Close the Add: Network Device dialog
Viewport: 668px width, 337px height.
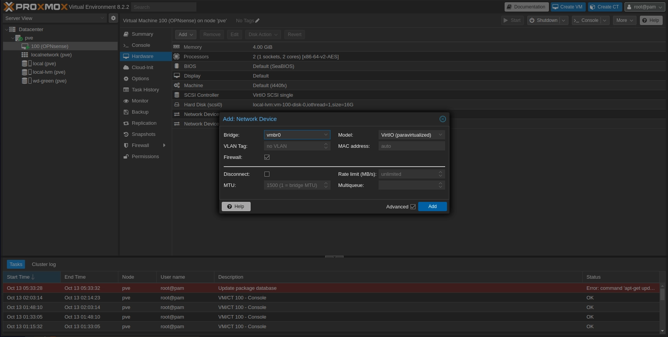(x=443, y=119)
